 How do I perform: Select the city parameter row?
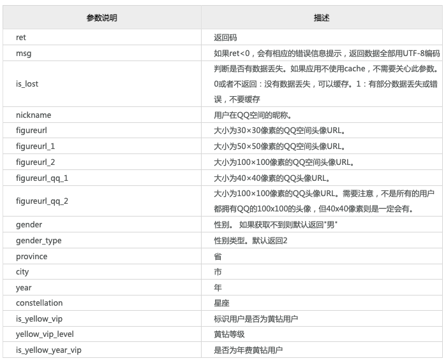point(22,272)
